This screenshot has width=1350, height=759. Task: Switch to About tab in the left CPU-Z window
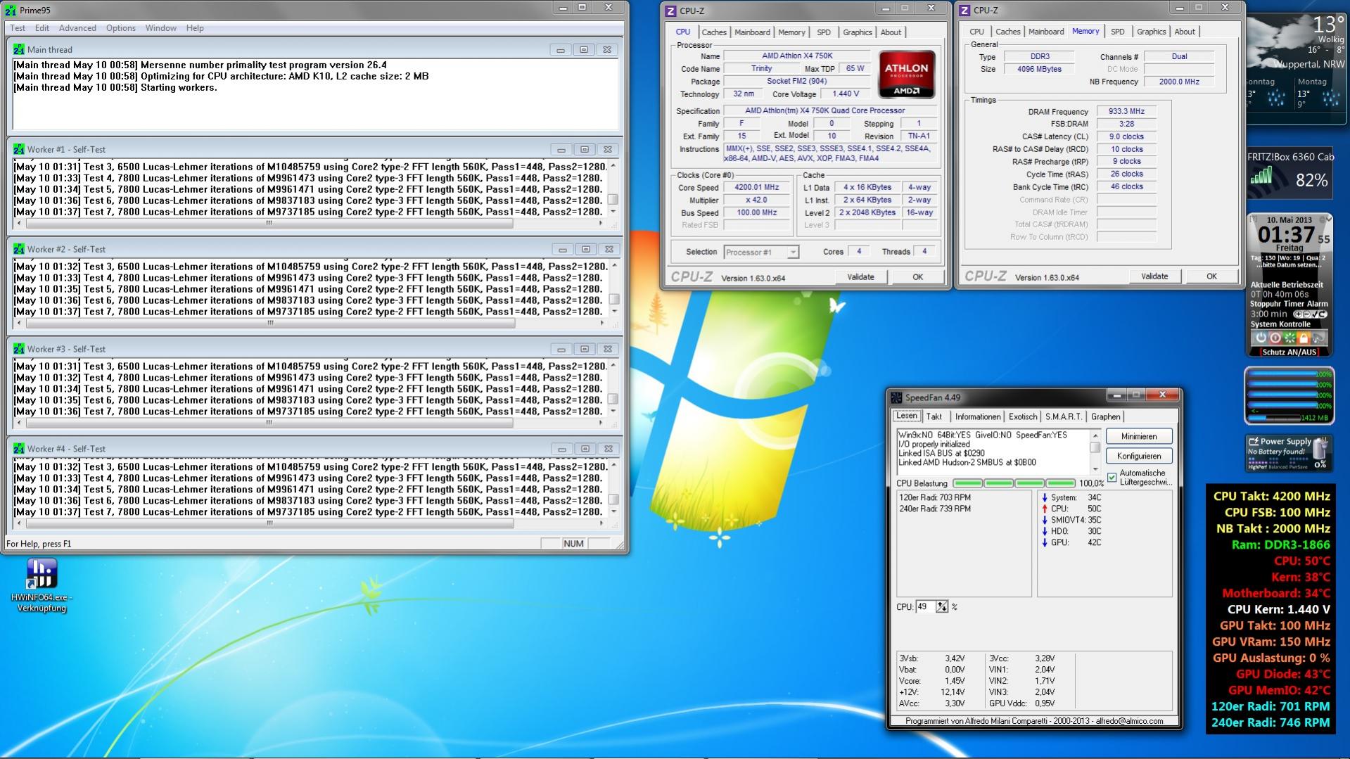pos(891,32)
